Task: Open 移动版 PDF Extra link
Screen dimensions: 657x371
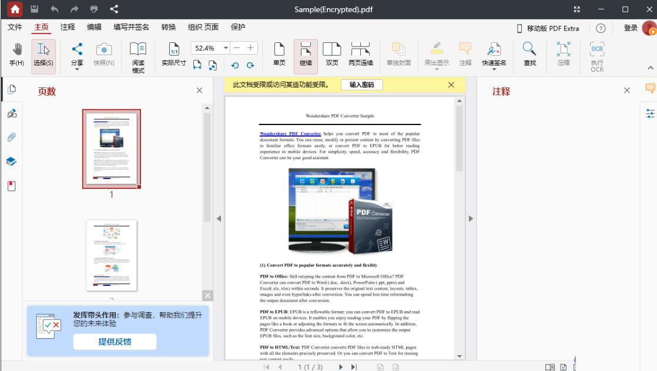Action: (x=548, y=29)
